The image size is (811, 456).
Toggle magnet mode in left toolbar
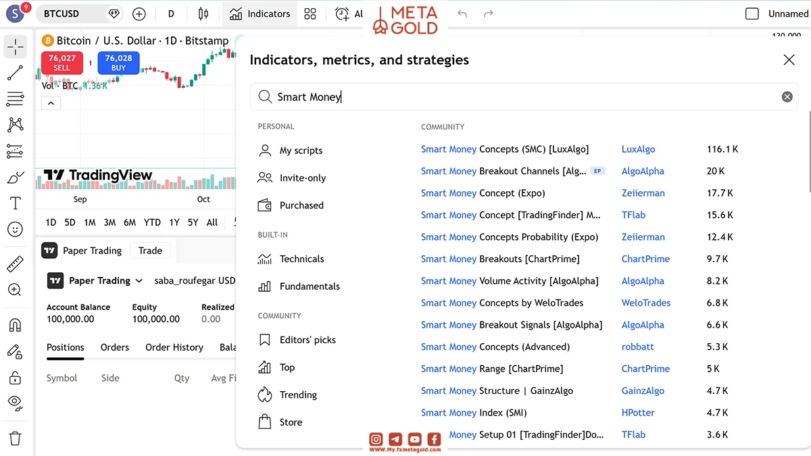pos(15,325)
